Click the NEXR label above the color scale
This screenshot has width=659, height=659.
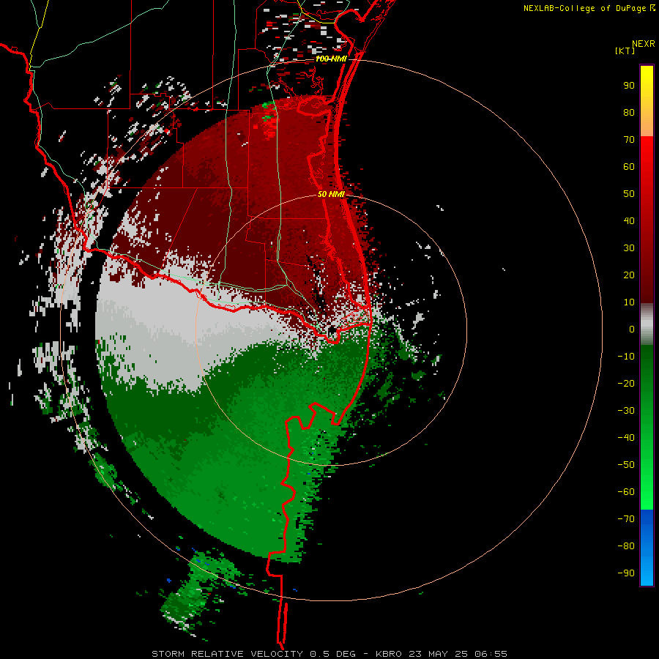point(643,44)
